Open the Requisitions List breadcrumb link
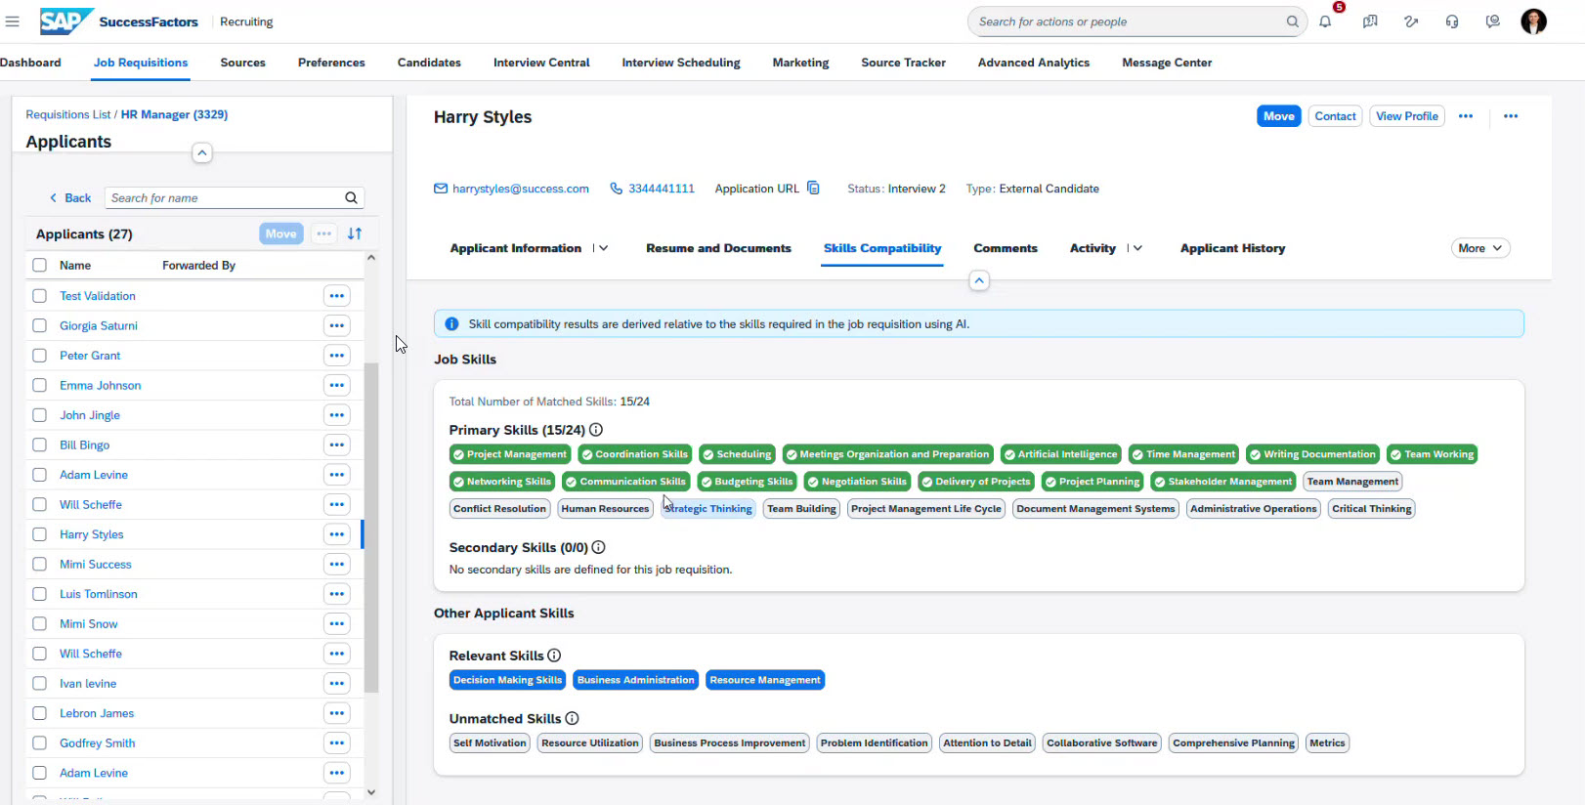 [67, 114]
